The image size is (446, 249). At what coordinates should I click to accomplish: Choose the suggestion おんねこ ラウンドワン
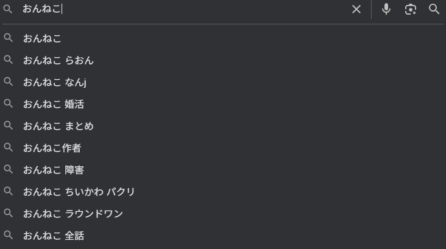(73, 214)
